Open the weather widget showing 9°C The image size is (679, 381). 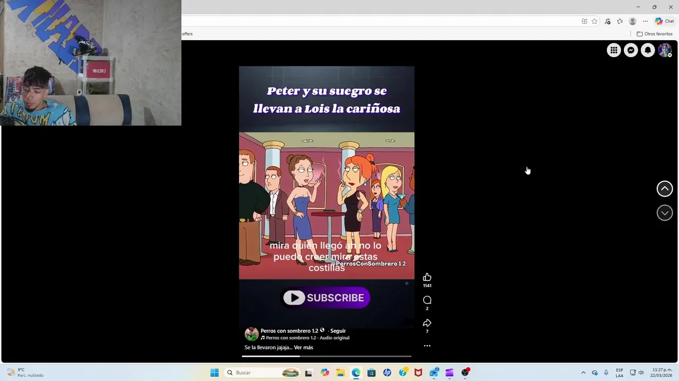click(x=25, y=373)
